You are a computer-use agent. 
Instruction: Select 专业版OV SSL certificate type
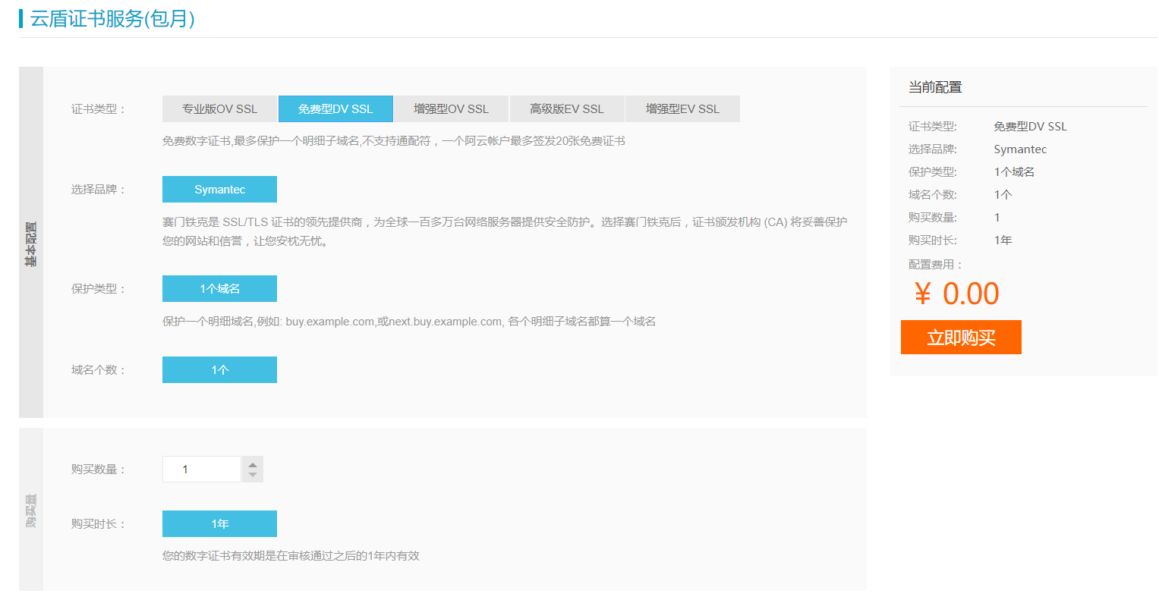tap(219, 109)
